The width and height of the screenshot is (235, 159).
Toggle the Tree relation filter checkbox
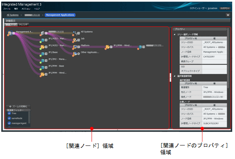pos(9,114)
